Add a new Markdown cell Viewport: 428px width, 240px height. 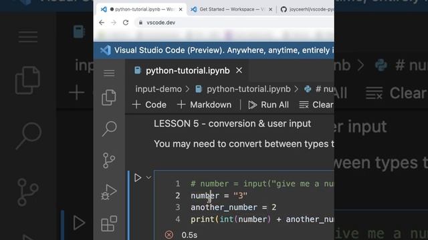tap(204, 105)
